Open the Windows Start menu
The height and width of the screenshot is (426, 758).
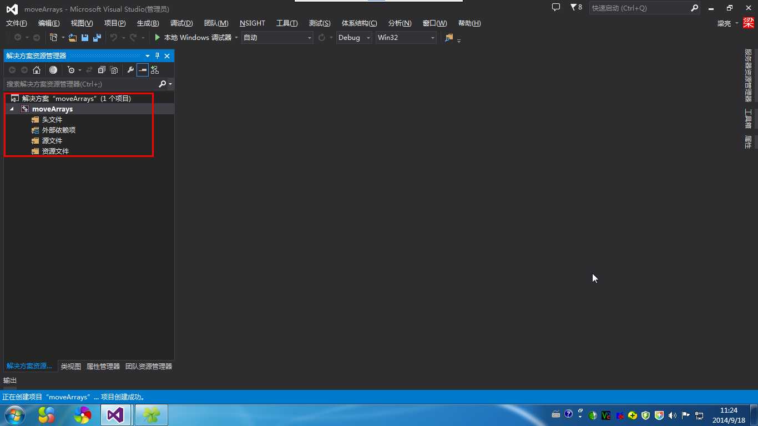[14, 415]
